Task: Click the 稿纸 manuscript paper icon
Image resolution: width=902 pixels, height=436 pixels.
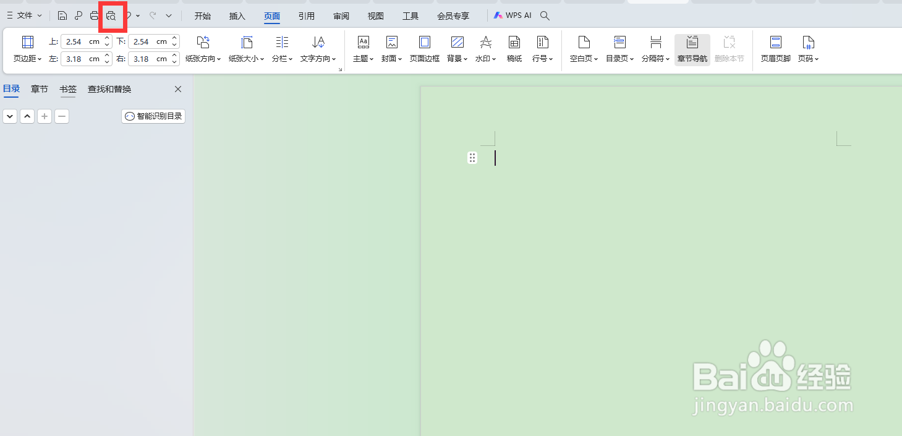Action: 514,49
